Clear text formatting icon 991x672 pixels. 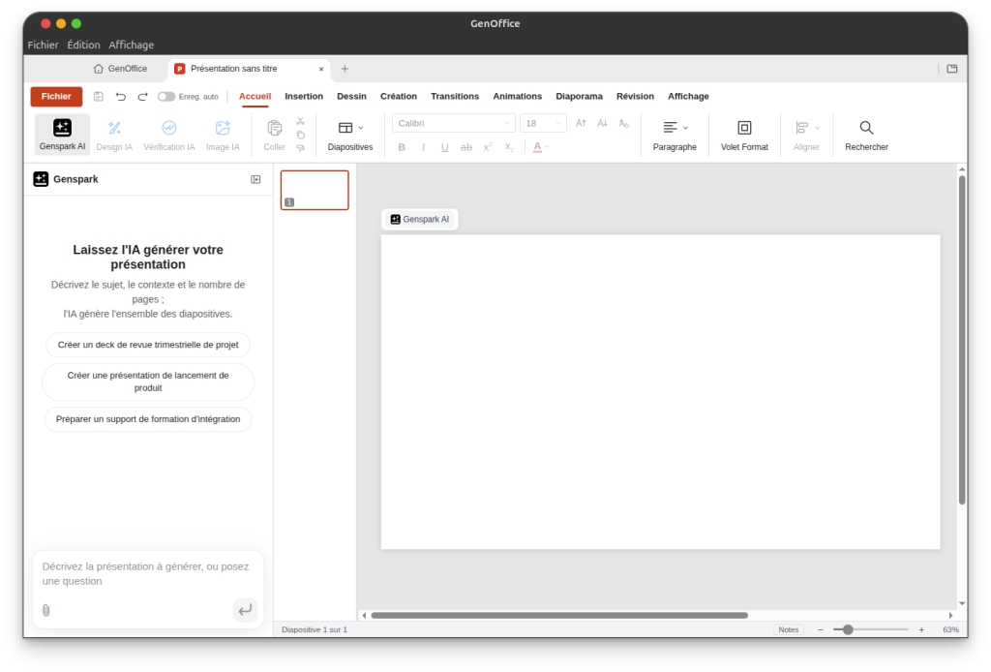click(x=624, y=123)
